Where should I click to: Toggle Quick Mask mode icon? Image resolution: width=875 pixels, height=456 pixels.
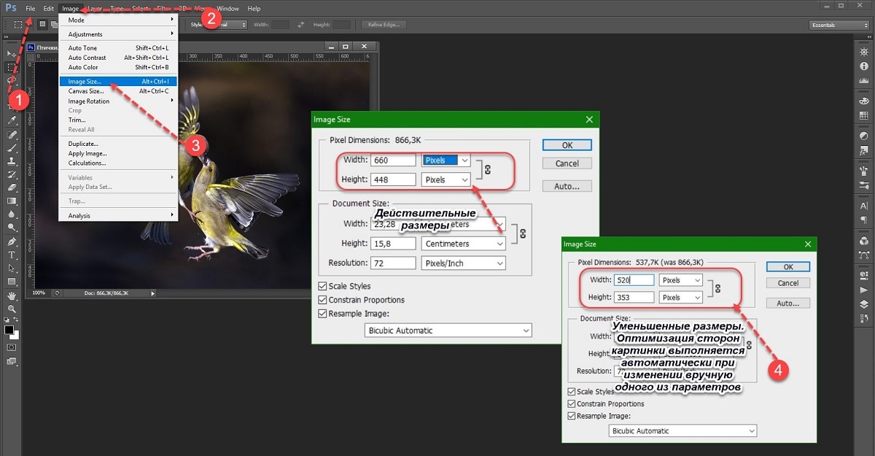coord(12,347)
